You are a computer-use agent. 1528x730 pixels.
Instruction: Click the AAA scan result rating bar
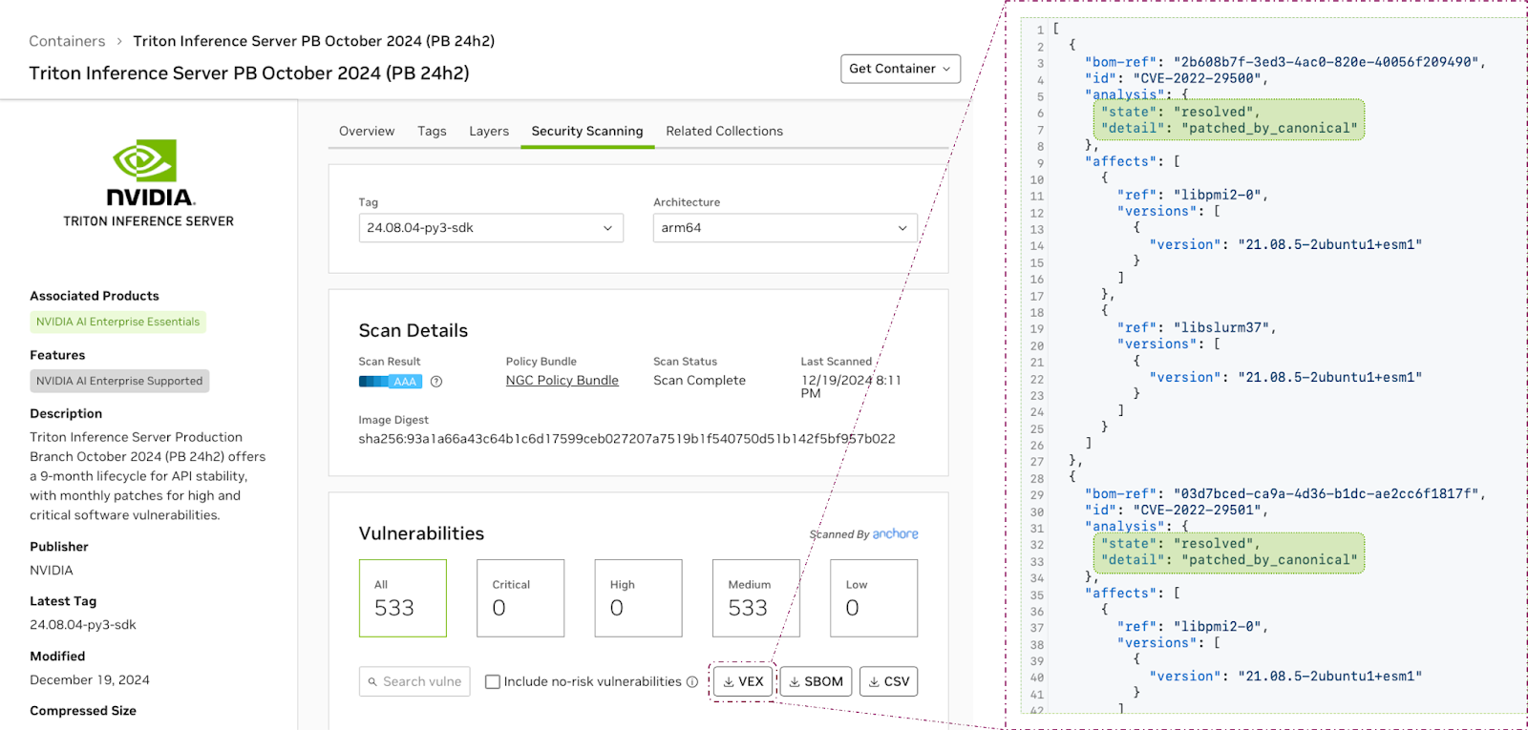[390, 382]
